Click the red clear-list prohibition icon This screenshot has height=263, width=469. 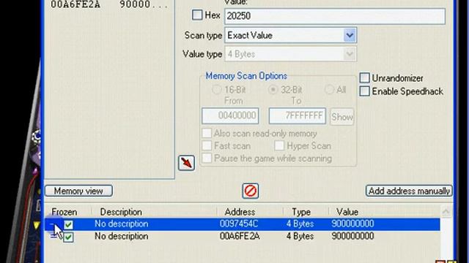(x=251, y=191)
